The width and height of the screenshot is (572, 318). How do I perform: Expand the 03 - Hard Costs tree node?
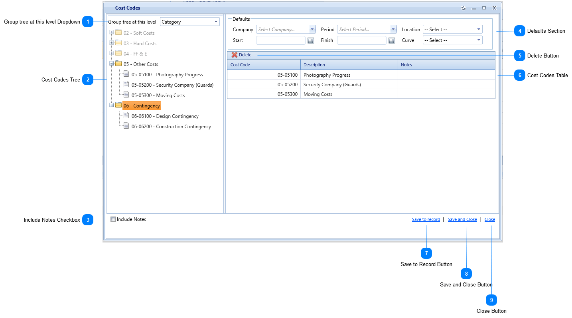(112, 43)
